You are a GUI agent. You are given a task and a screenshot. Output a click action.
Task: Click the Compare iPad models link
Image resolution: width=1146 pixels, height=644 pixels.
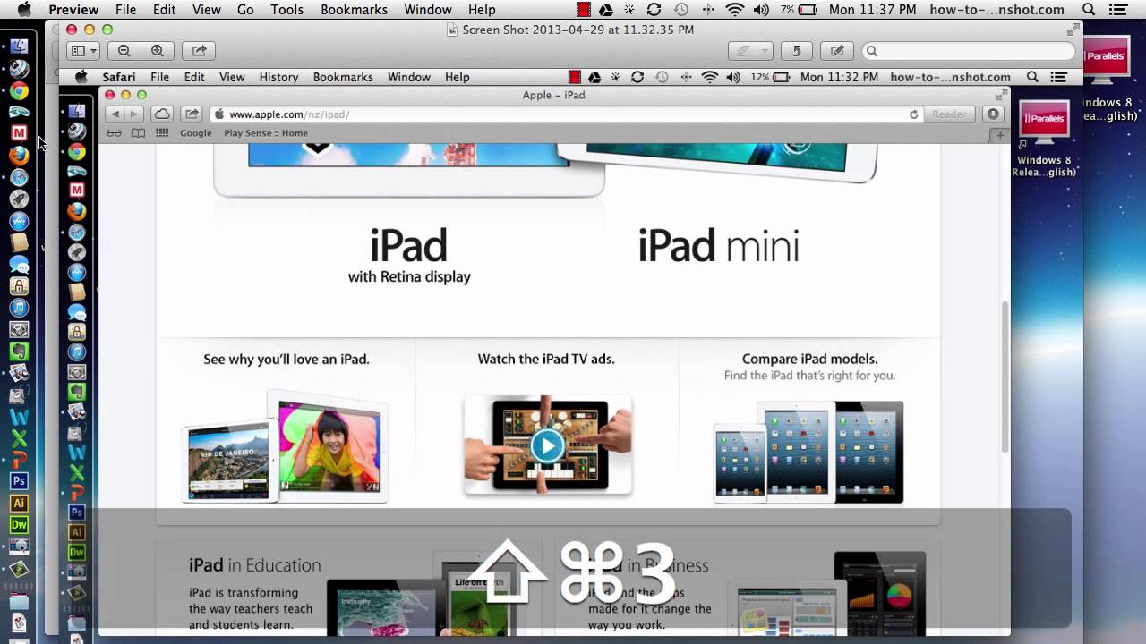pyautogui.click(x=809, y=359)
